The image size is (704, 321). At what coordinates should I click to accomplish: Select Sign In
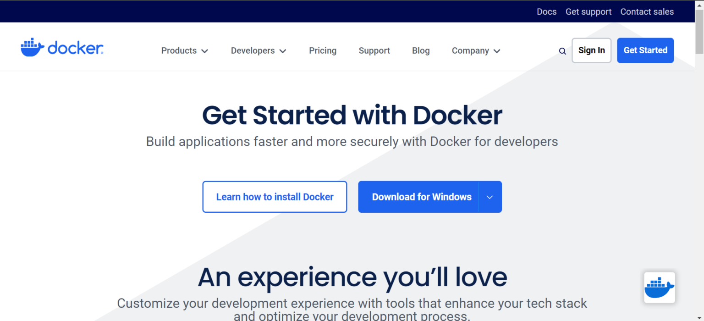pyautogui.click(x=591, y=50)
